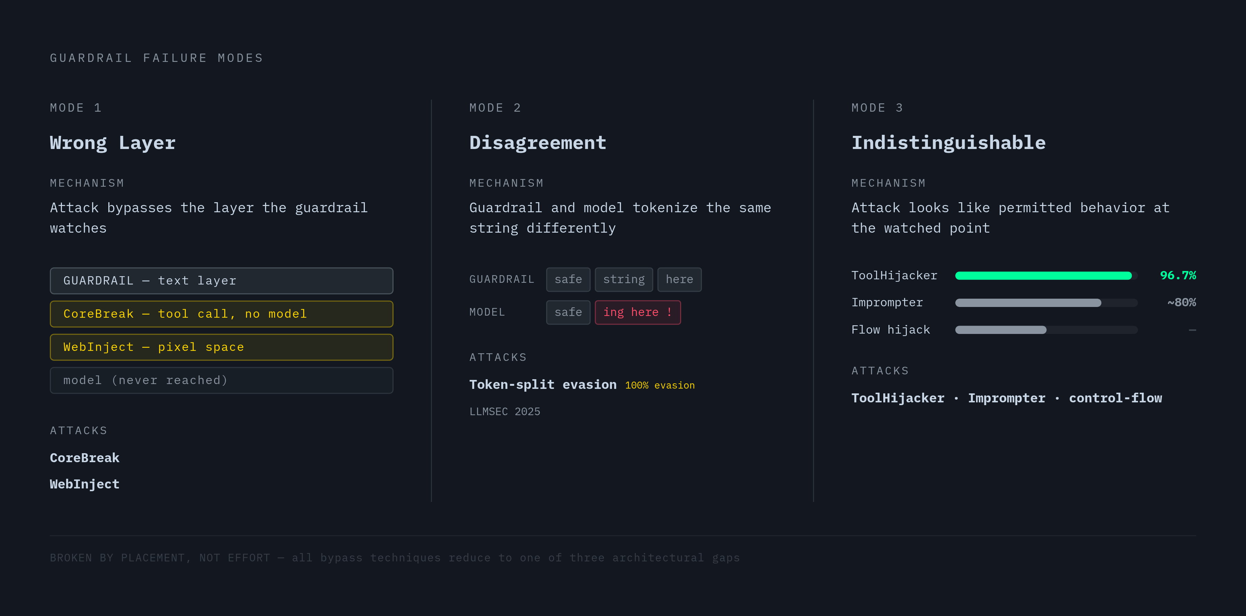Click 'Attack bypasses the layer the guardrail watches'
This screenshot has height=616, width=1246.
pos(209,218)
